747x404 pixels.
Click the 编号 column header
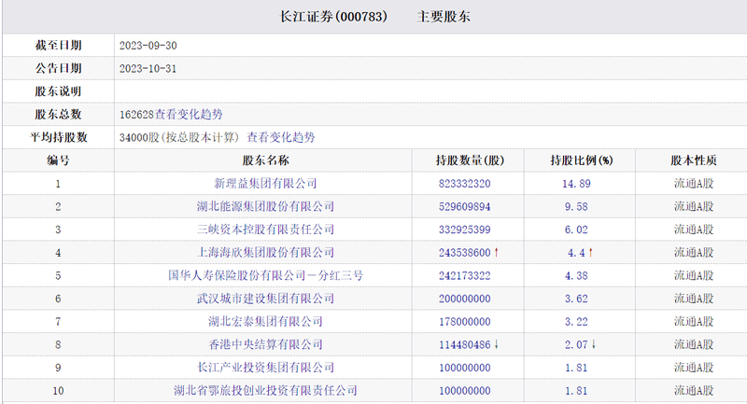click(58, 160)
